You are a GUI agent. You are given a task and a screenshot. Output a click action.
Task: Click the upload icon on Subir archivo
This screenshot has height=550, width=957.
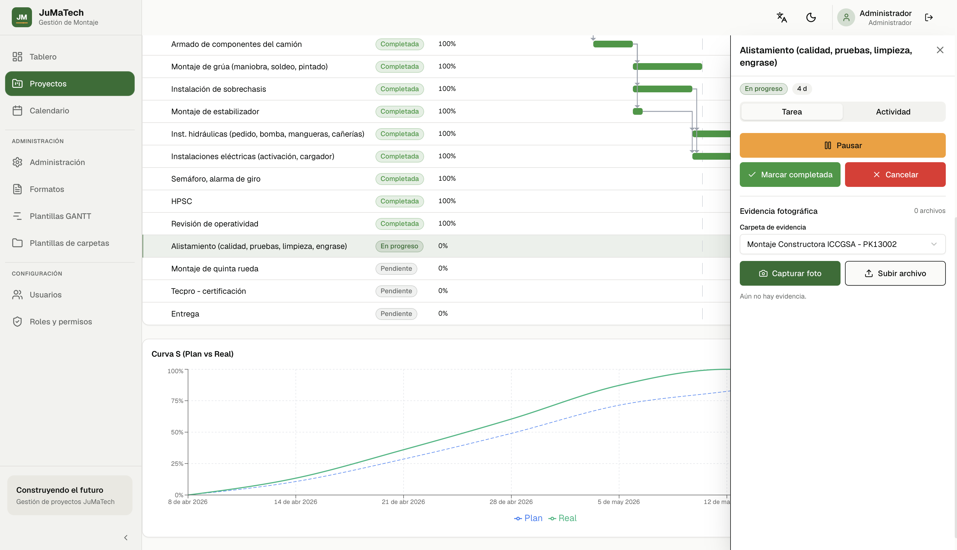(869, 274)
